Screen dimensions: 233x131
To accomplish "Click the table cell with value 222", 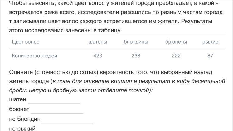I will coord(176,56).
